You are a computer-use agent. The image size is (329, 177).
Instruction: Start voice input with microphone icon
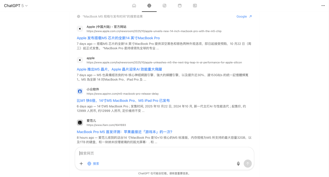coord(238,164)
